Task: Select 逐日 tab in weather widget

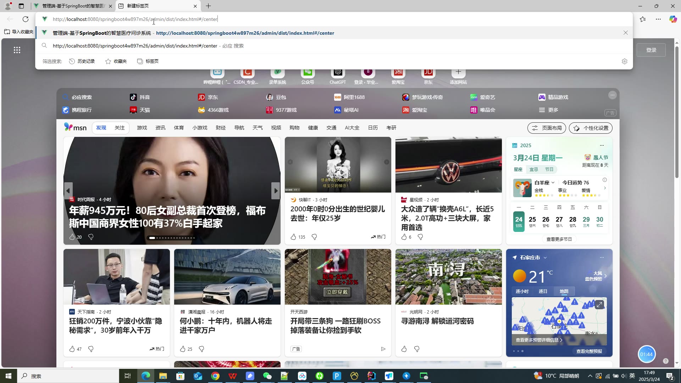Action: pos(543,292)
